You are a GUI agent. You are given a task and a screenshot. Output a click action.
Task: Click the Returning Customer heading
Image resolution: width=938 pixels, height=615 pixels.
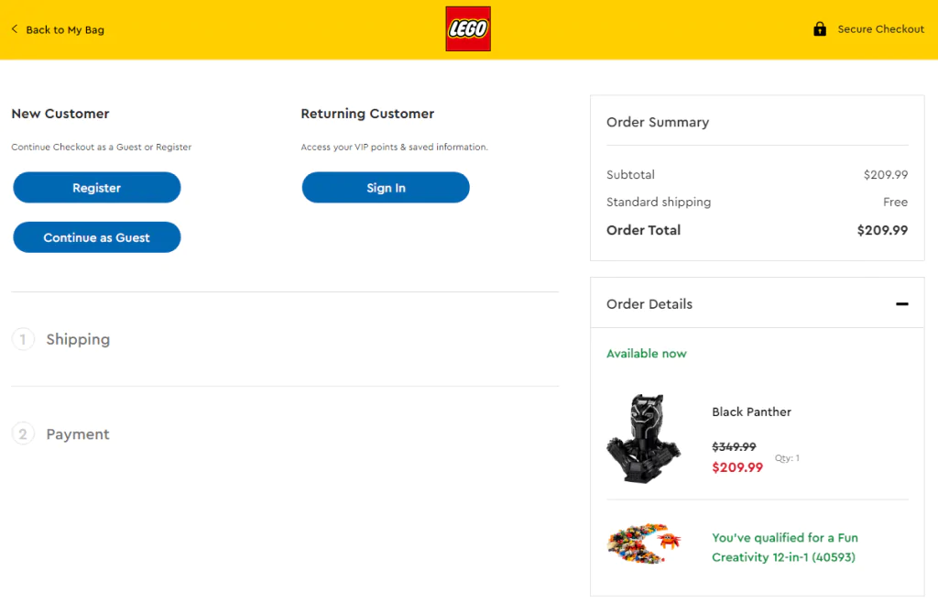coord(366,114)
